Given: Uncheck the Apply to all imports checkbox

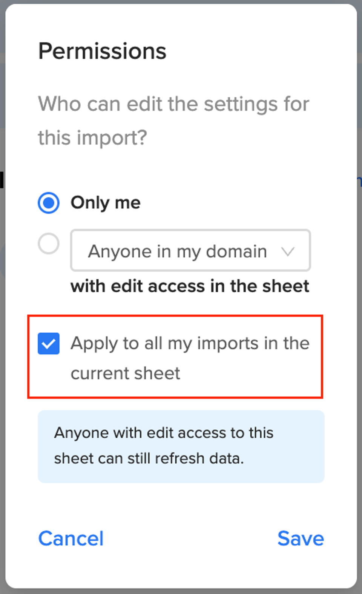Looking at the screenshot, I should coord(49,344).
